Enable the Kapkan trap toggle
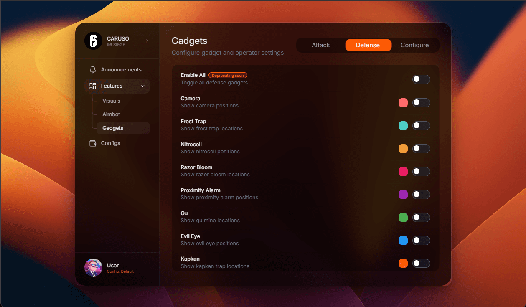Screen dimensions: 526x307 coord(421,264)
